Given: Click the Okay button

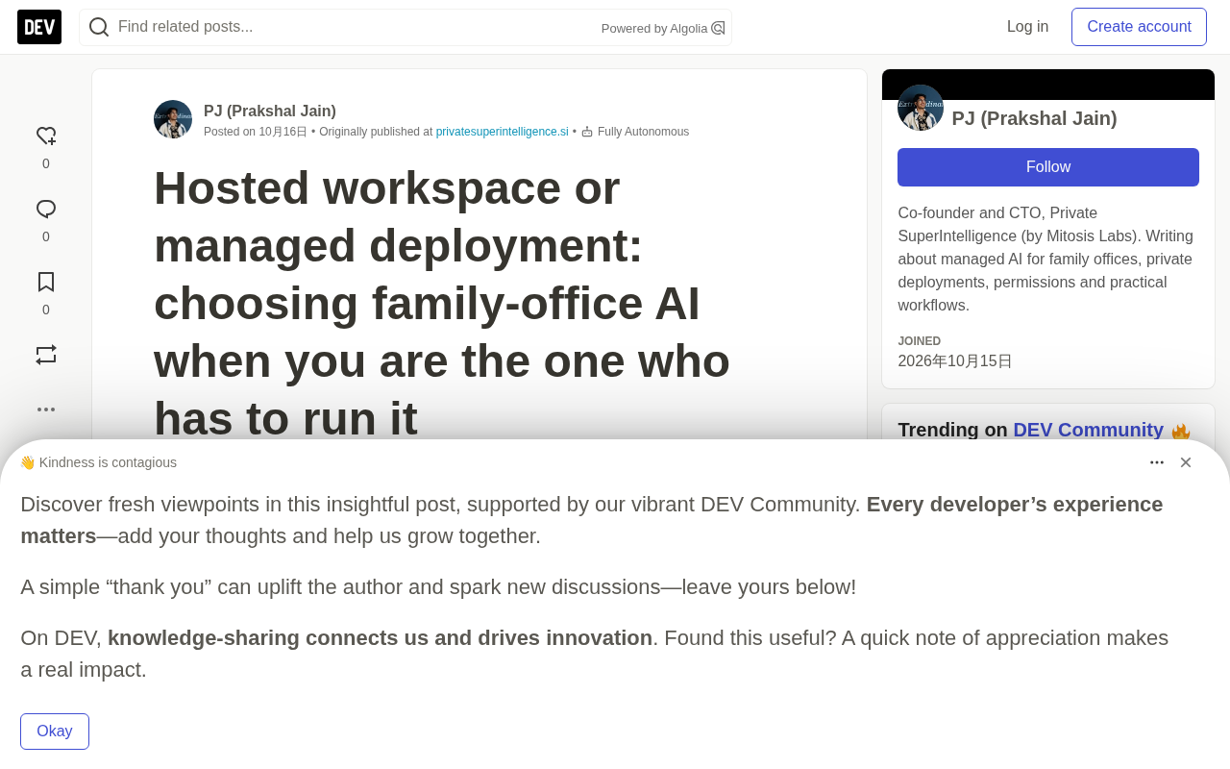Looking at the screenshot, I should pyautogui.click(x=55, y=732).
